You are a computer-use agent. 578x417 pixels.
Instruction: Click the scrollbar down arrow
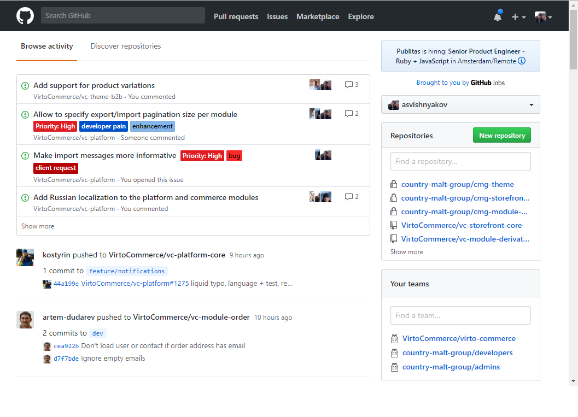tap(573, 381)
